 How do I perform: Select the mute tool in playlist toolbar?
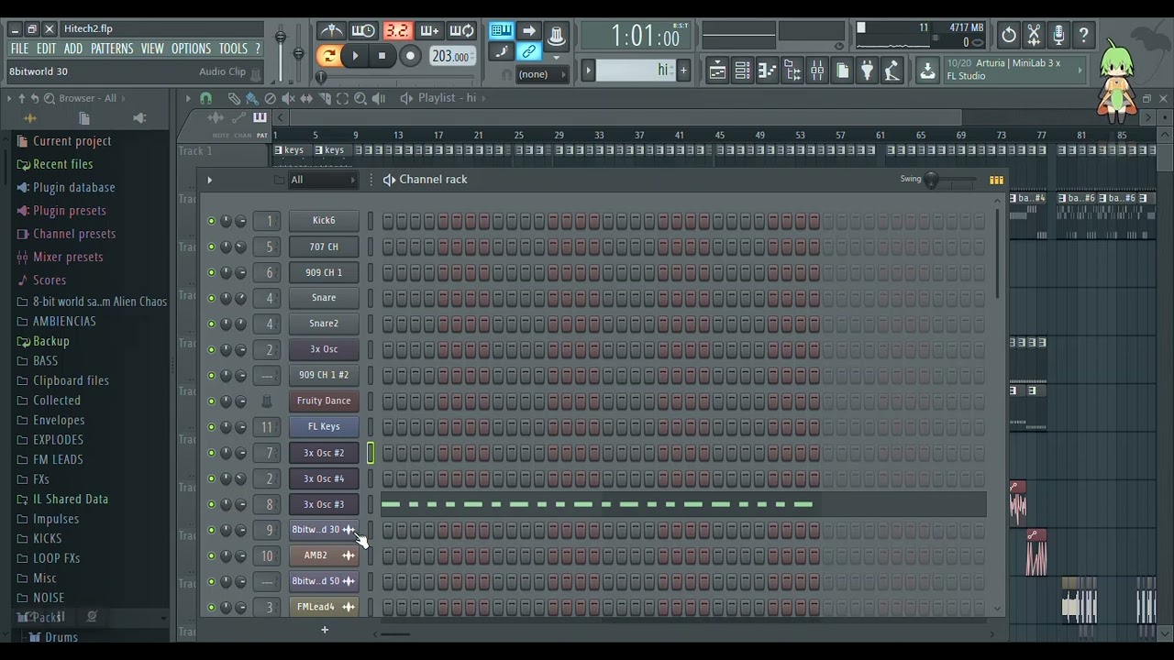coord(288,98)
